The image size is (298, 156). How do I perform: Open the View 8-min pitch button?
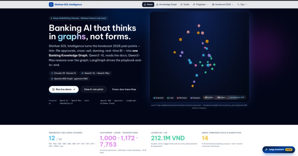(x=94, y=89)
